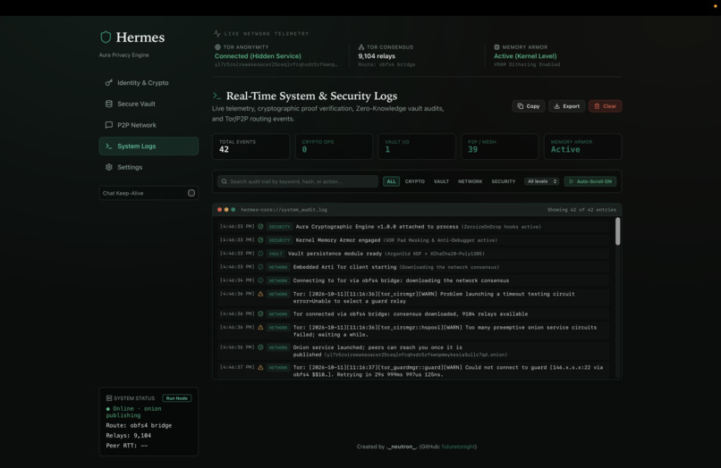Click the P2P / Mesh stat card
This screenshot has height=468, width=721.
point(500,146)
